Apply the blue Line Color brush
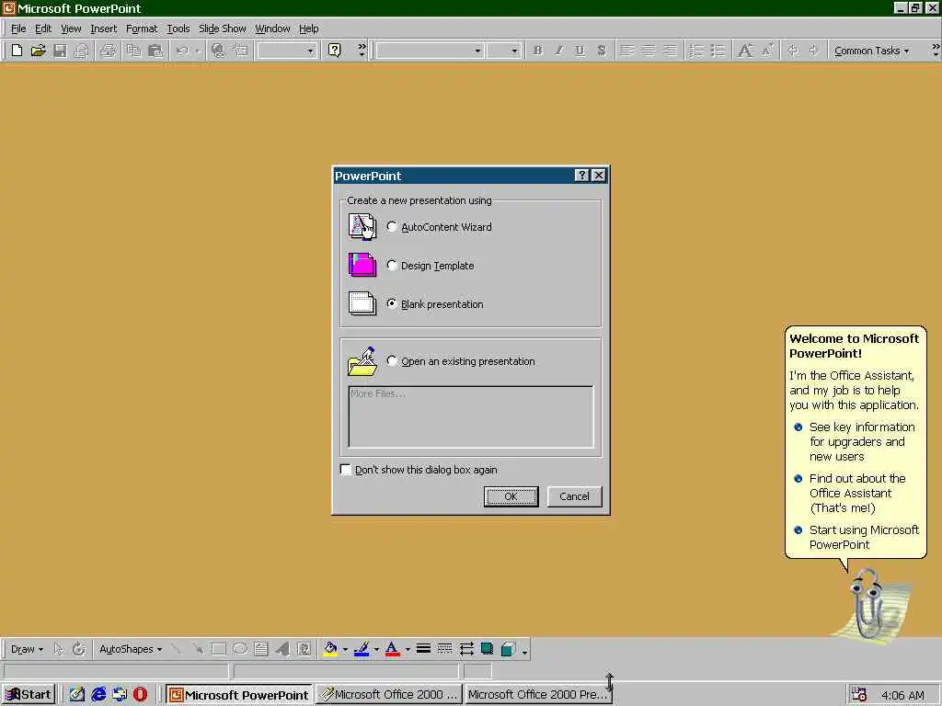942x706 pixels. 362,649
